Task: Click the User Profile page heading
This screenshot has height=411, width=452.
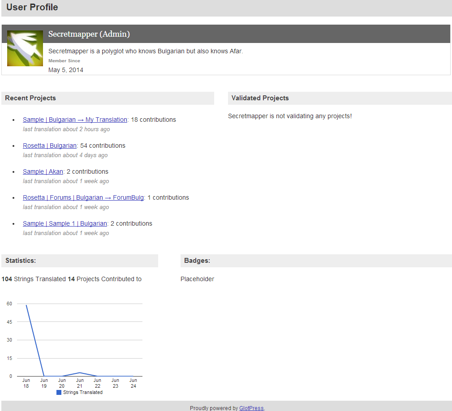Action: (32, 8)
